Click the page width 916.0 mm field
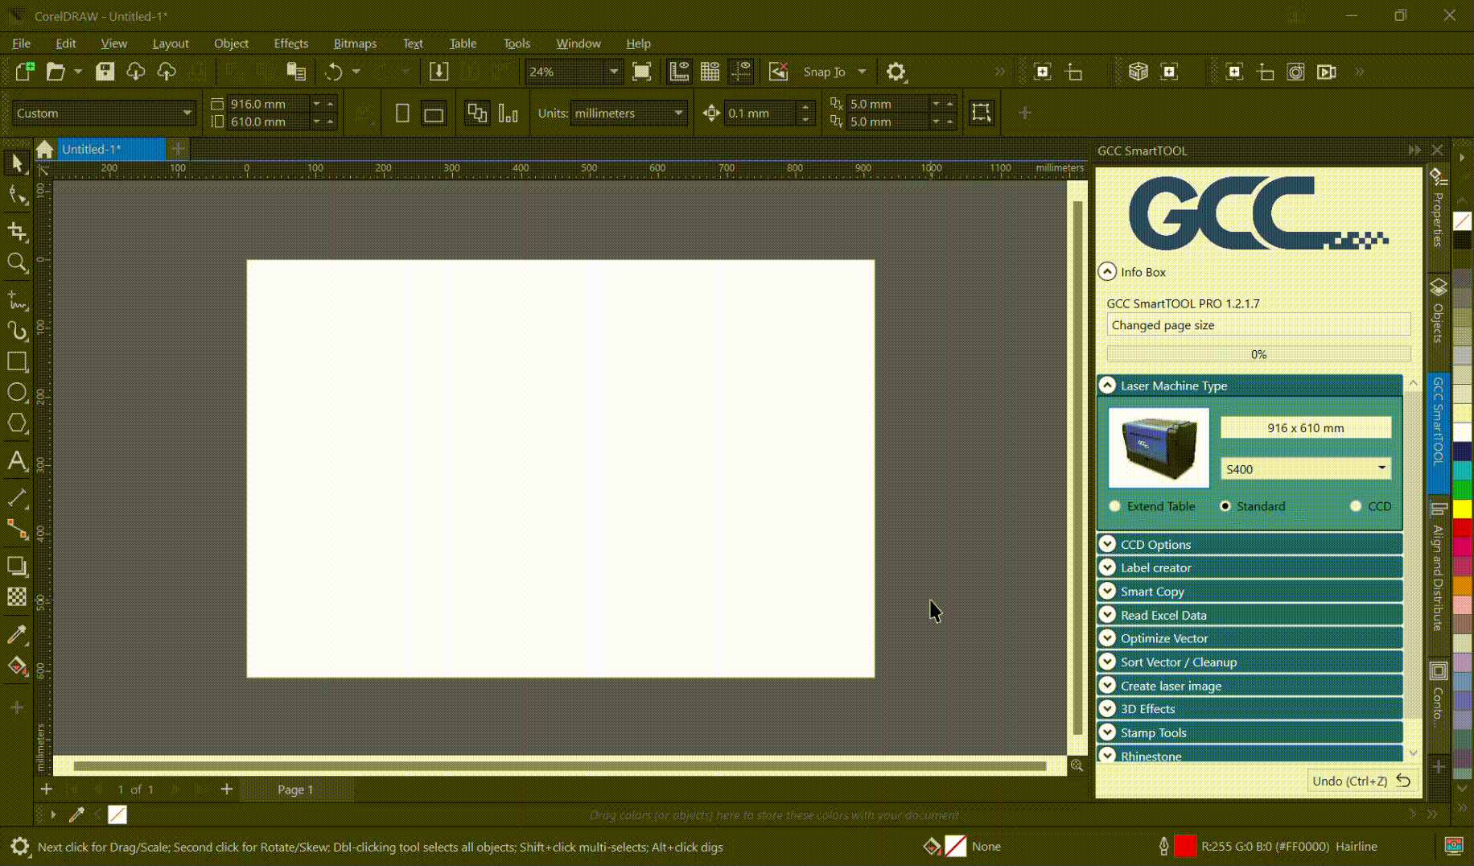The height and width of the screenshot is (866, 1474). coord(266,104)
